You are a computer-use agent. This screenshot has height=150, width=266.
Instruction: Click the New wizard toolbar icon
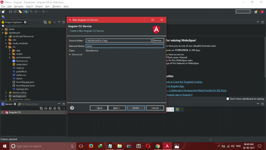3,11
